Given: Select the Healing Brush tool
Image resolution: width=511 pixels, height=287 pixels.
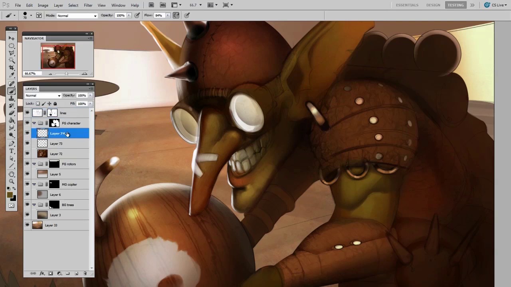Looking at the screenshot, I should (x=12, y=83).
